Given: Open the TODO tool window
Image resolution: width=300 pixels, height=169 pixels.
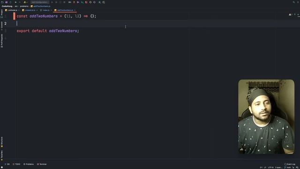Looking at the screenshot, I should (16, 164).
